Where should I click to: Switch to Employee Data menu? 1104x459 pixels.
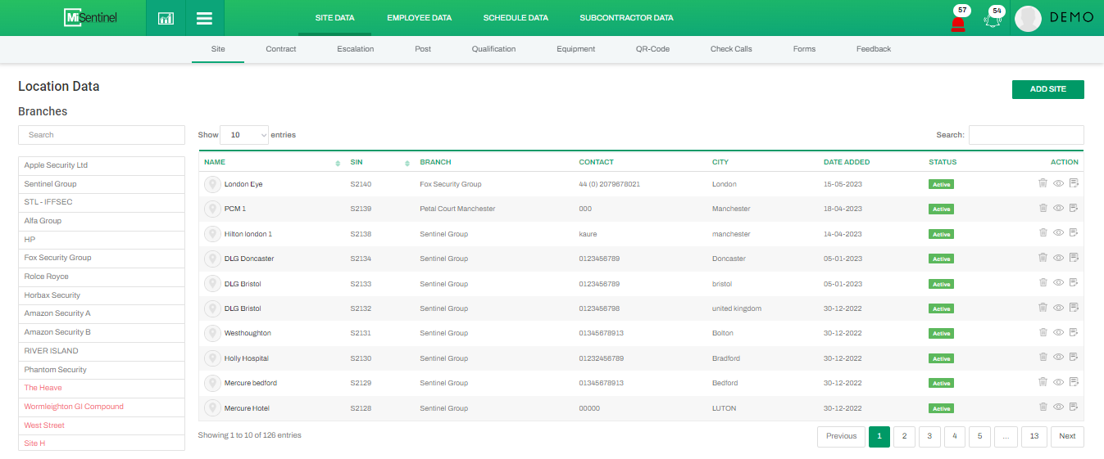(419, 18)
